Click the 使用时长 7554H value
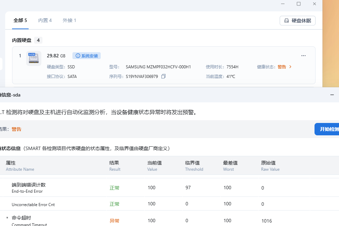This screenshot has height=226, width=339. [232, 67]
